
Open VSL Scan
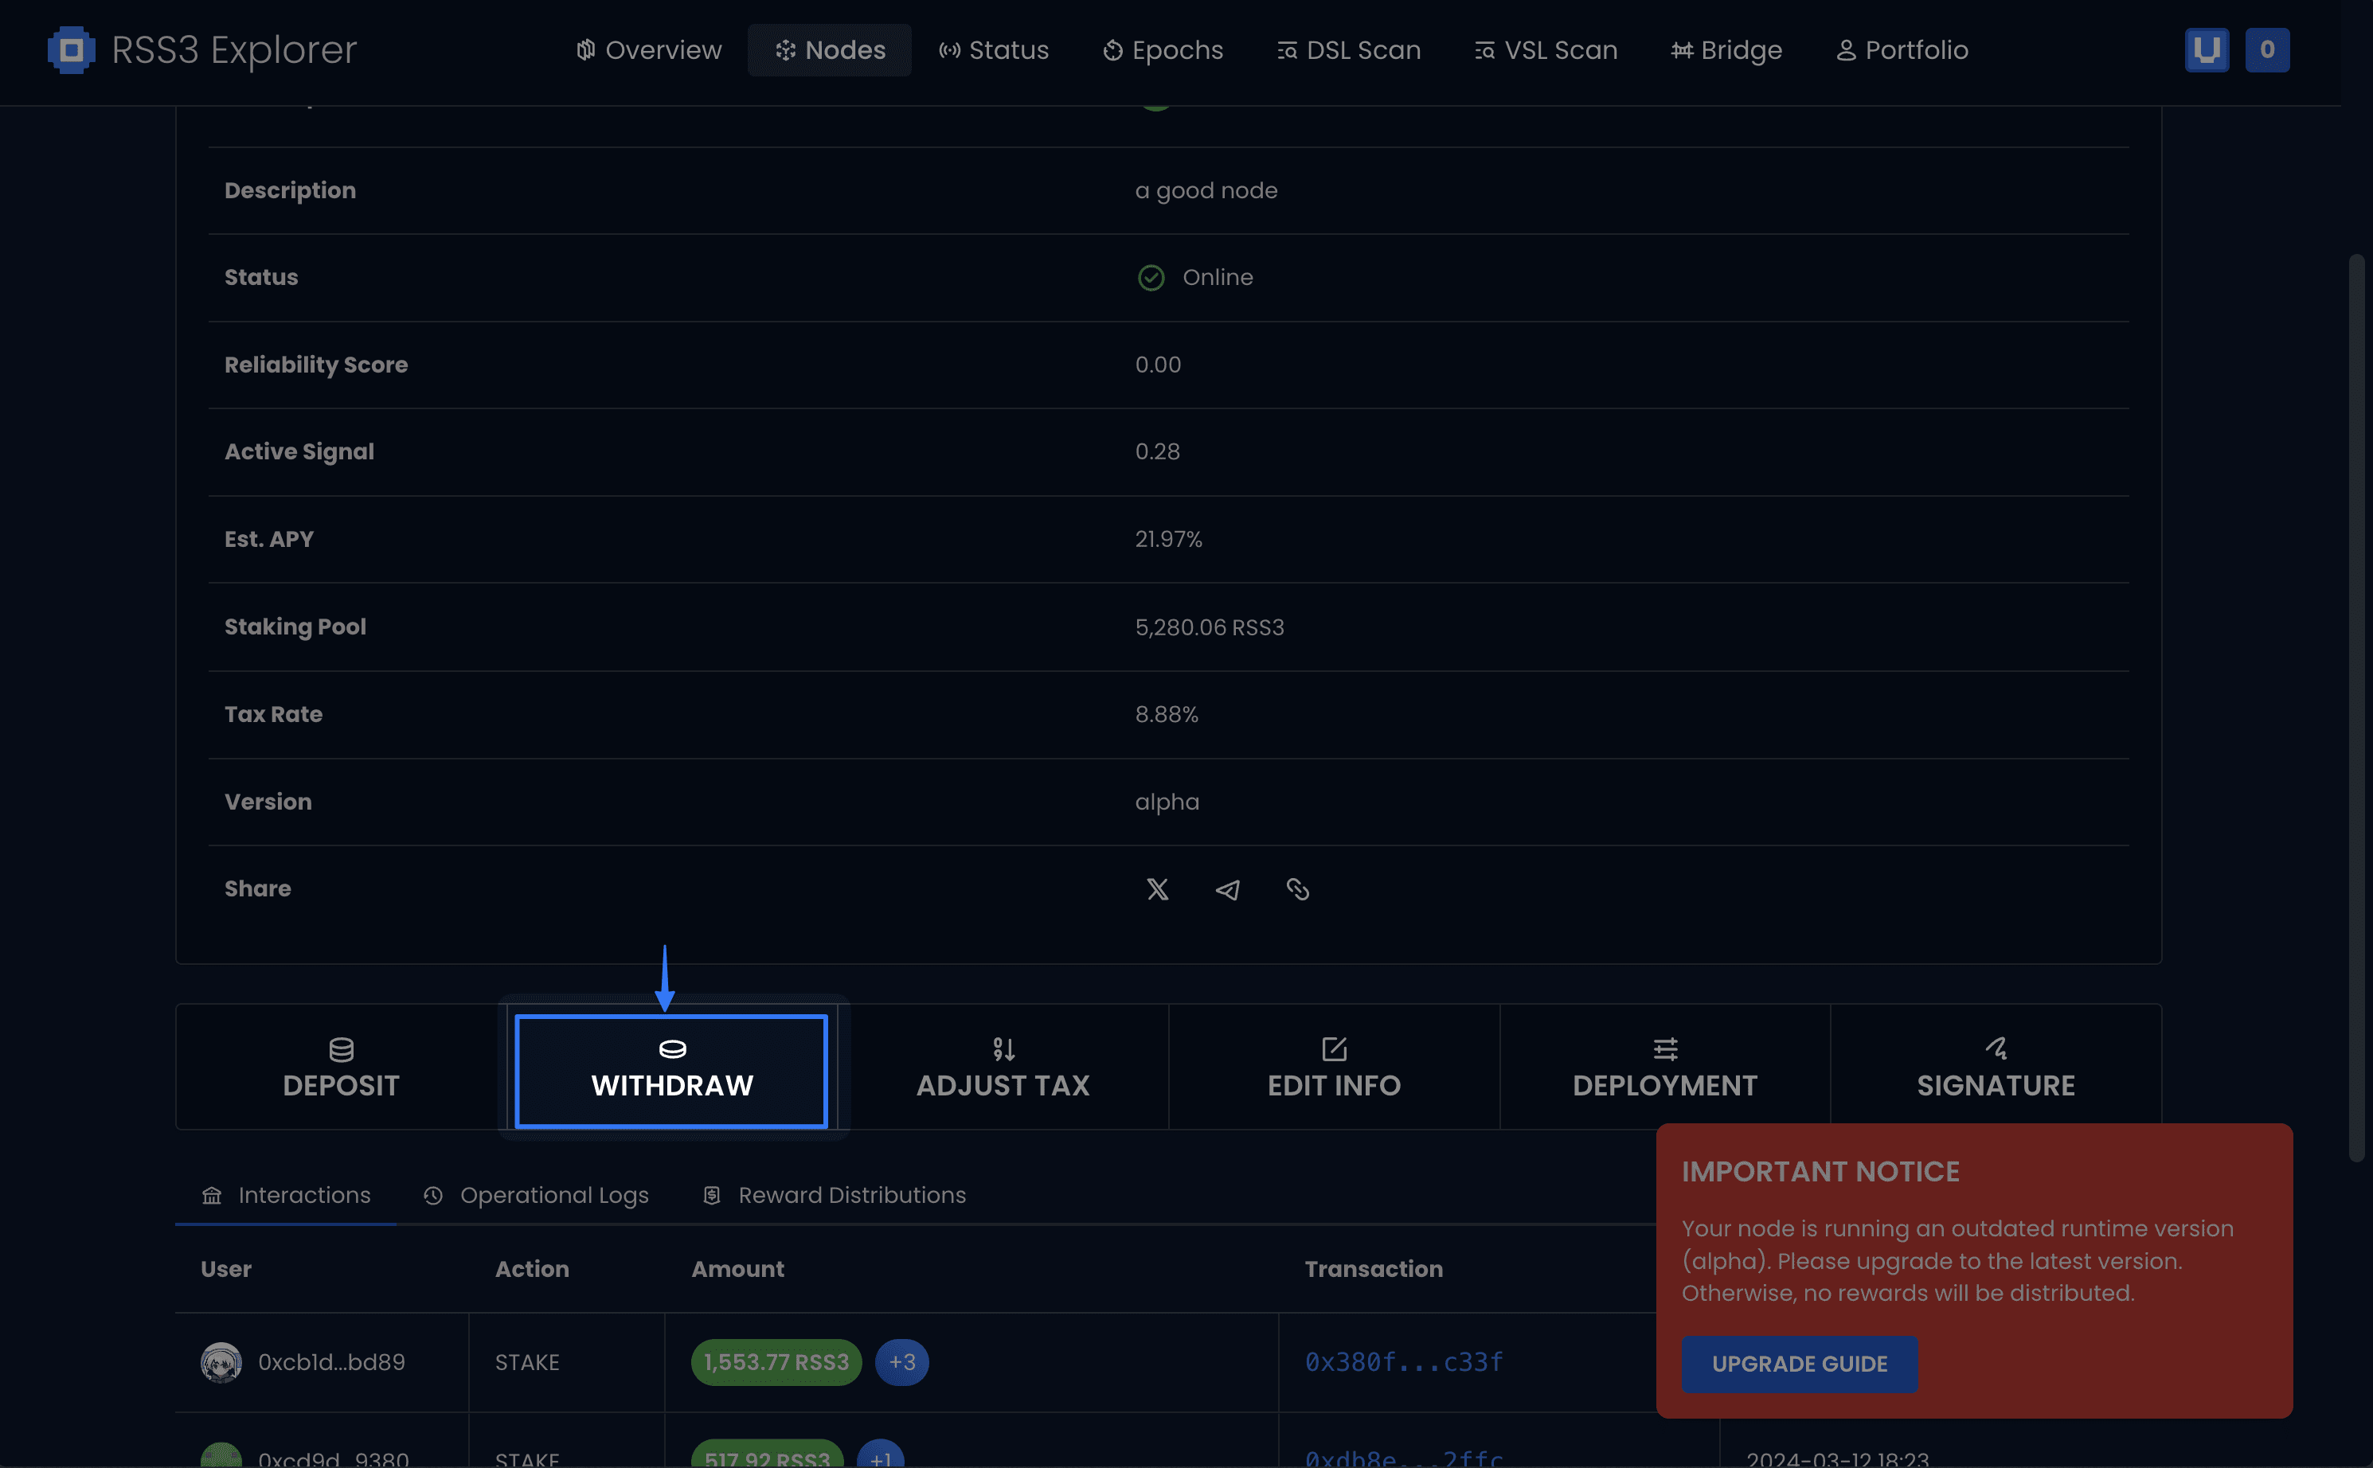click(x=1545, y=49)
